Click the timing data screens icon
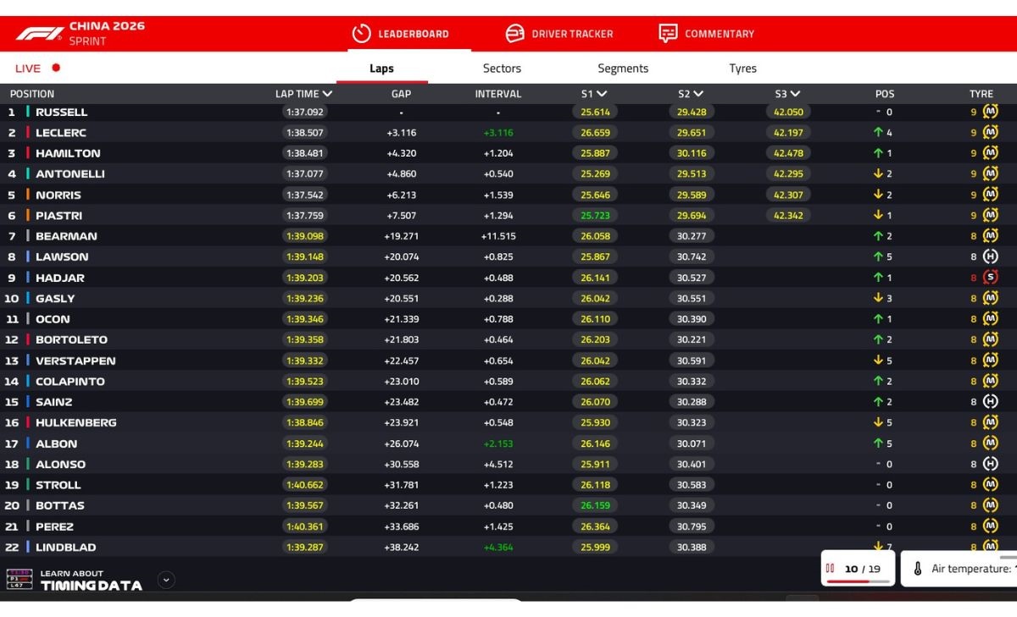Image resolution: width=1017 pixels, height=617 pixels. [x=19, y=579]
